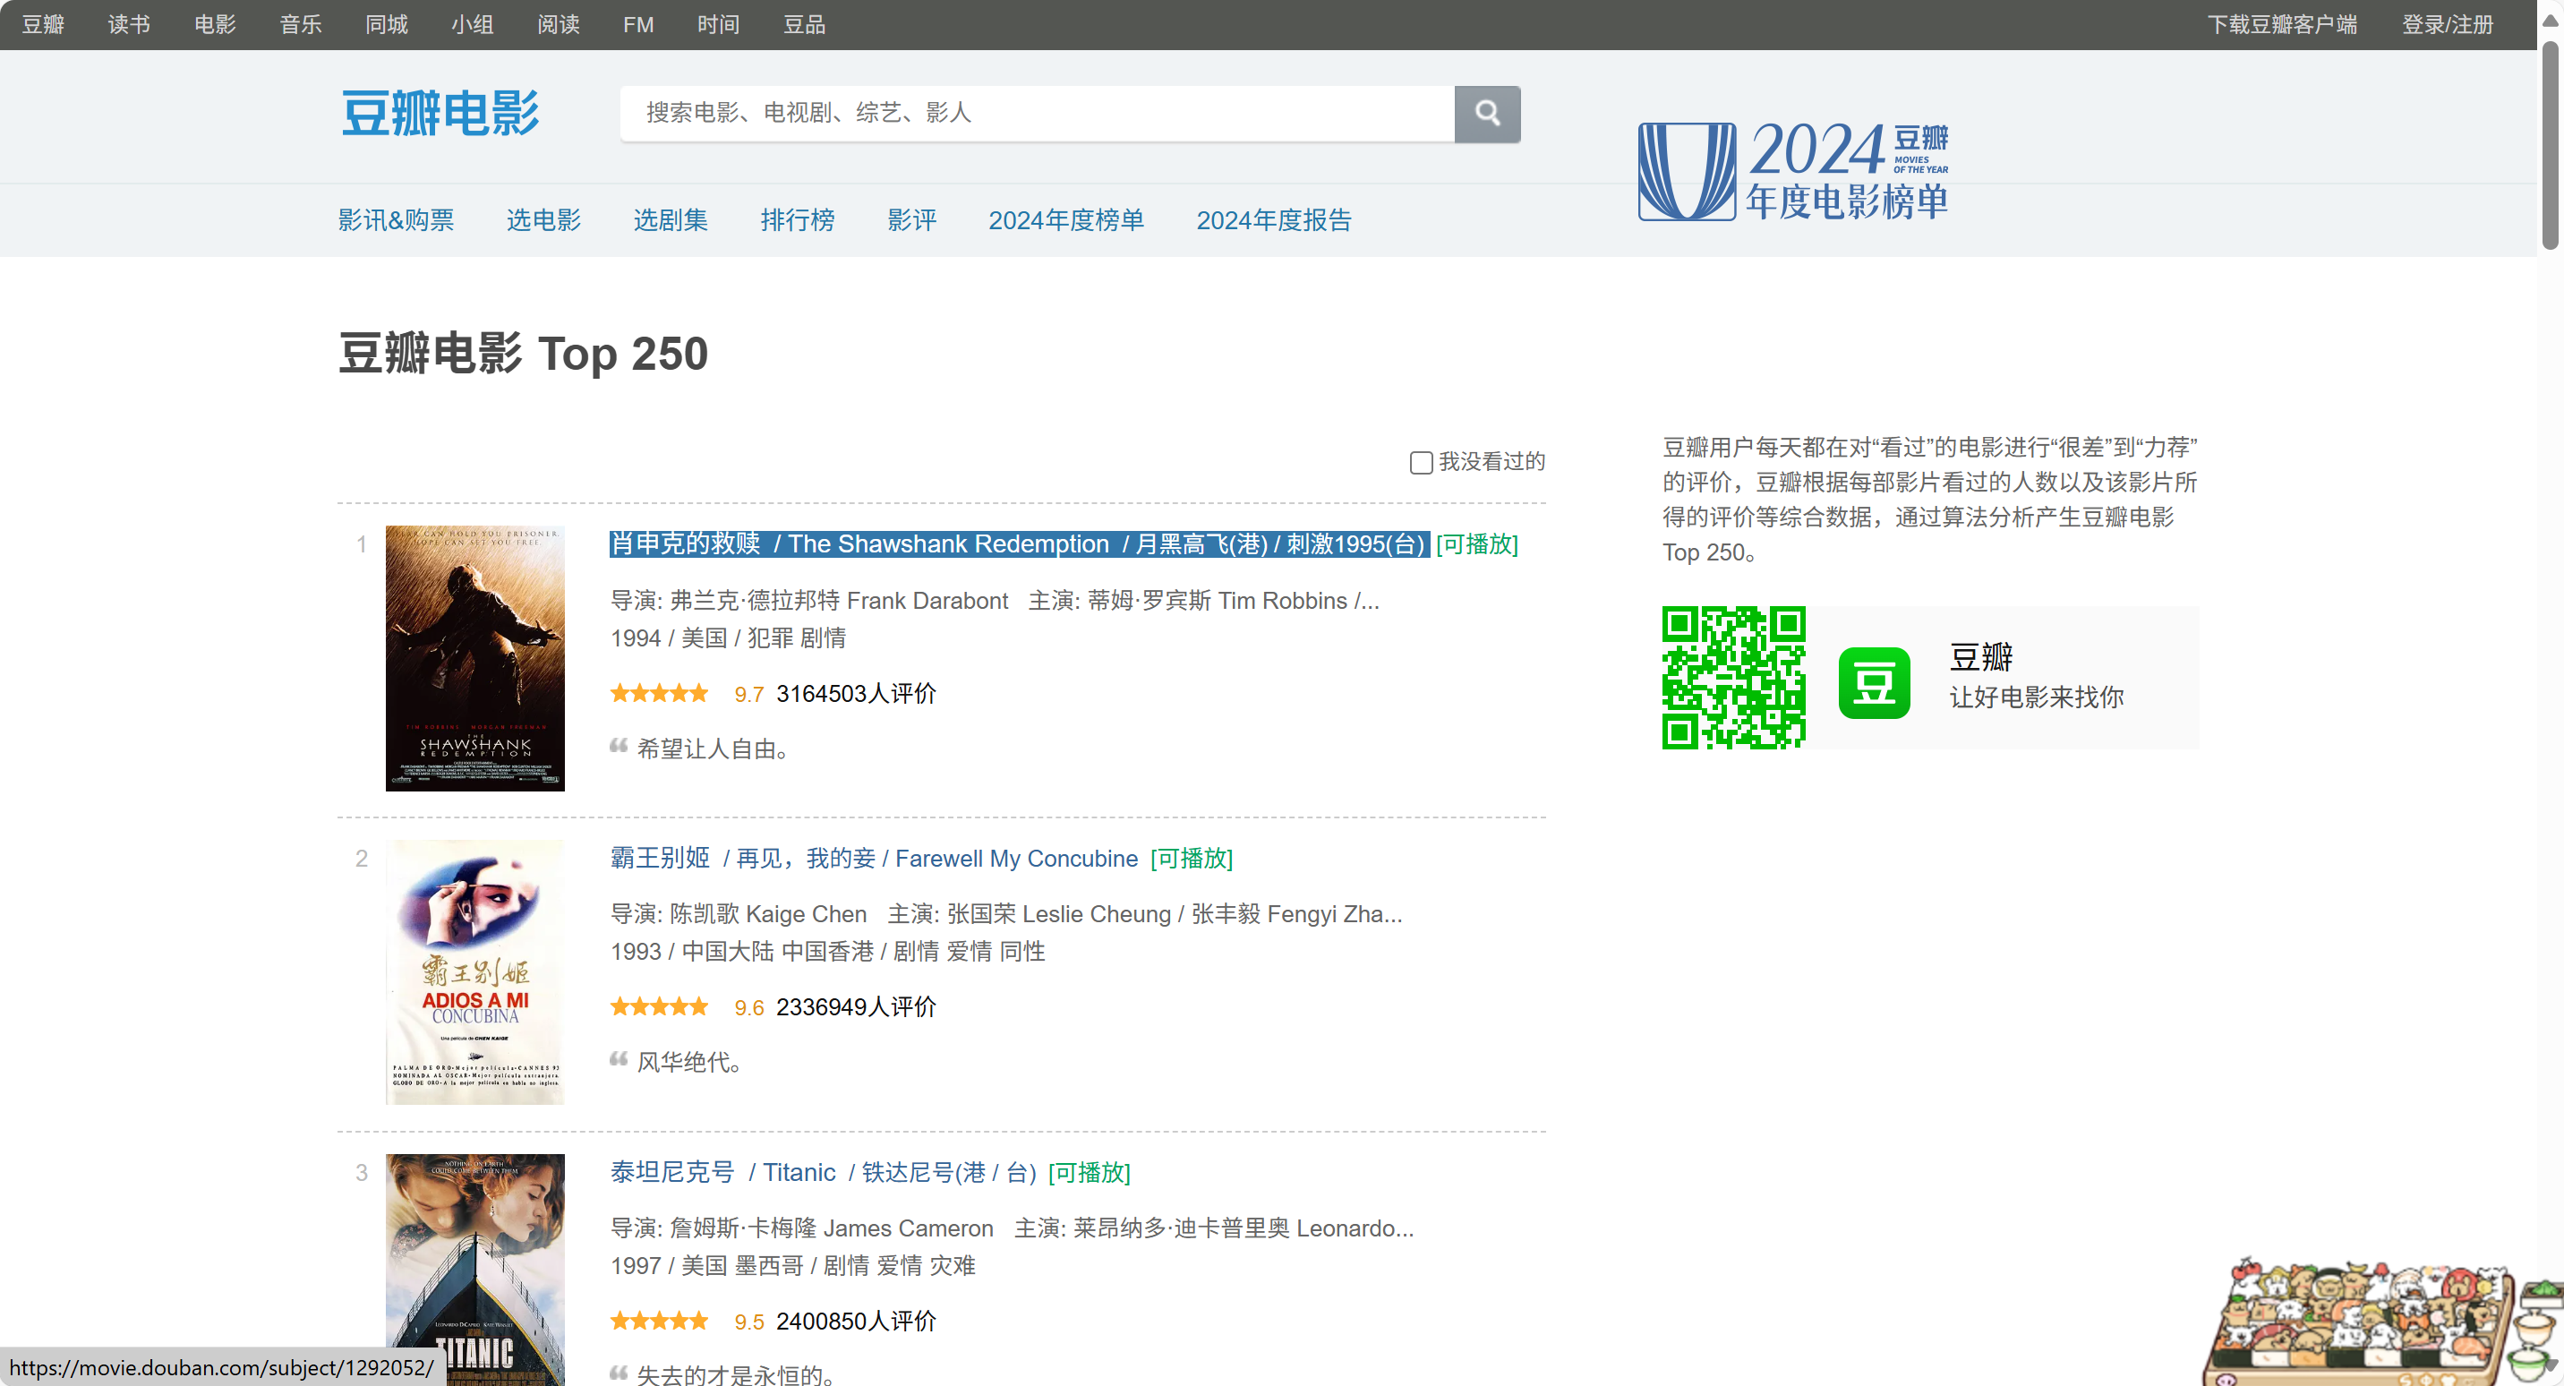Click the green Douban app icon
2564x1386 pixels.
point(1873,683)
